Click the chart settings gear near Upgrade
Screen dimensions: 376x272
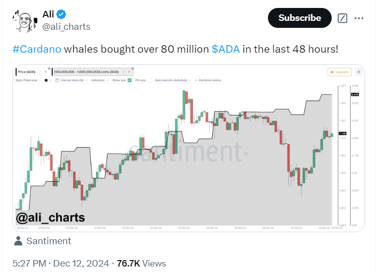tap(359, 72)
